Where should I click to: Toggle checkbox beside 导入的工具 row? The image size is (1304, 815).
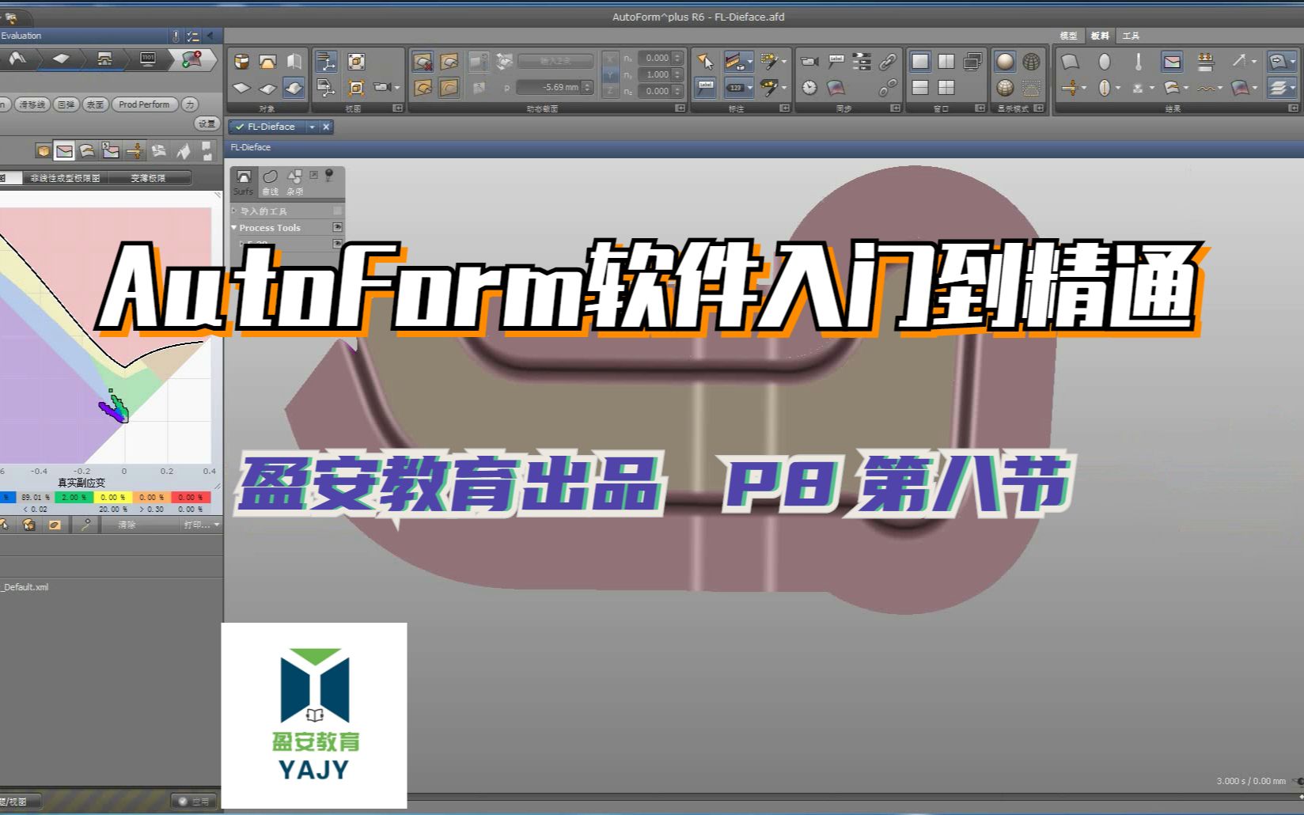click(338, 210)
